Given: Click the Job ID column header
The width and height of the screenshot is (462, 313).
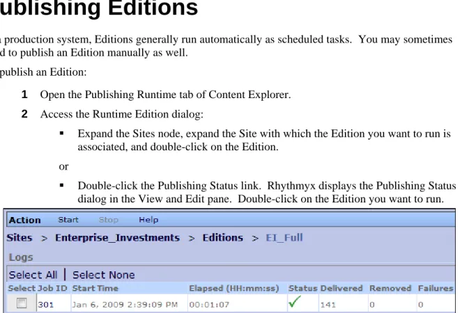Looking at the screenshot, I should [x=52, y=288].
